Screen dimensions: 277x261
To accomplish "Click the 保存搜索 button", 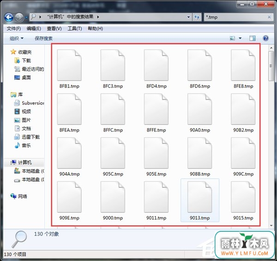I will [43, 38].
